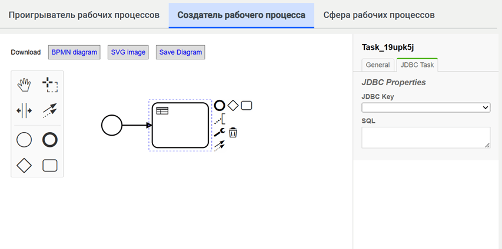Delete selected task with trash icon

pos(233,132)
